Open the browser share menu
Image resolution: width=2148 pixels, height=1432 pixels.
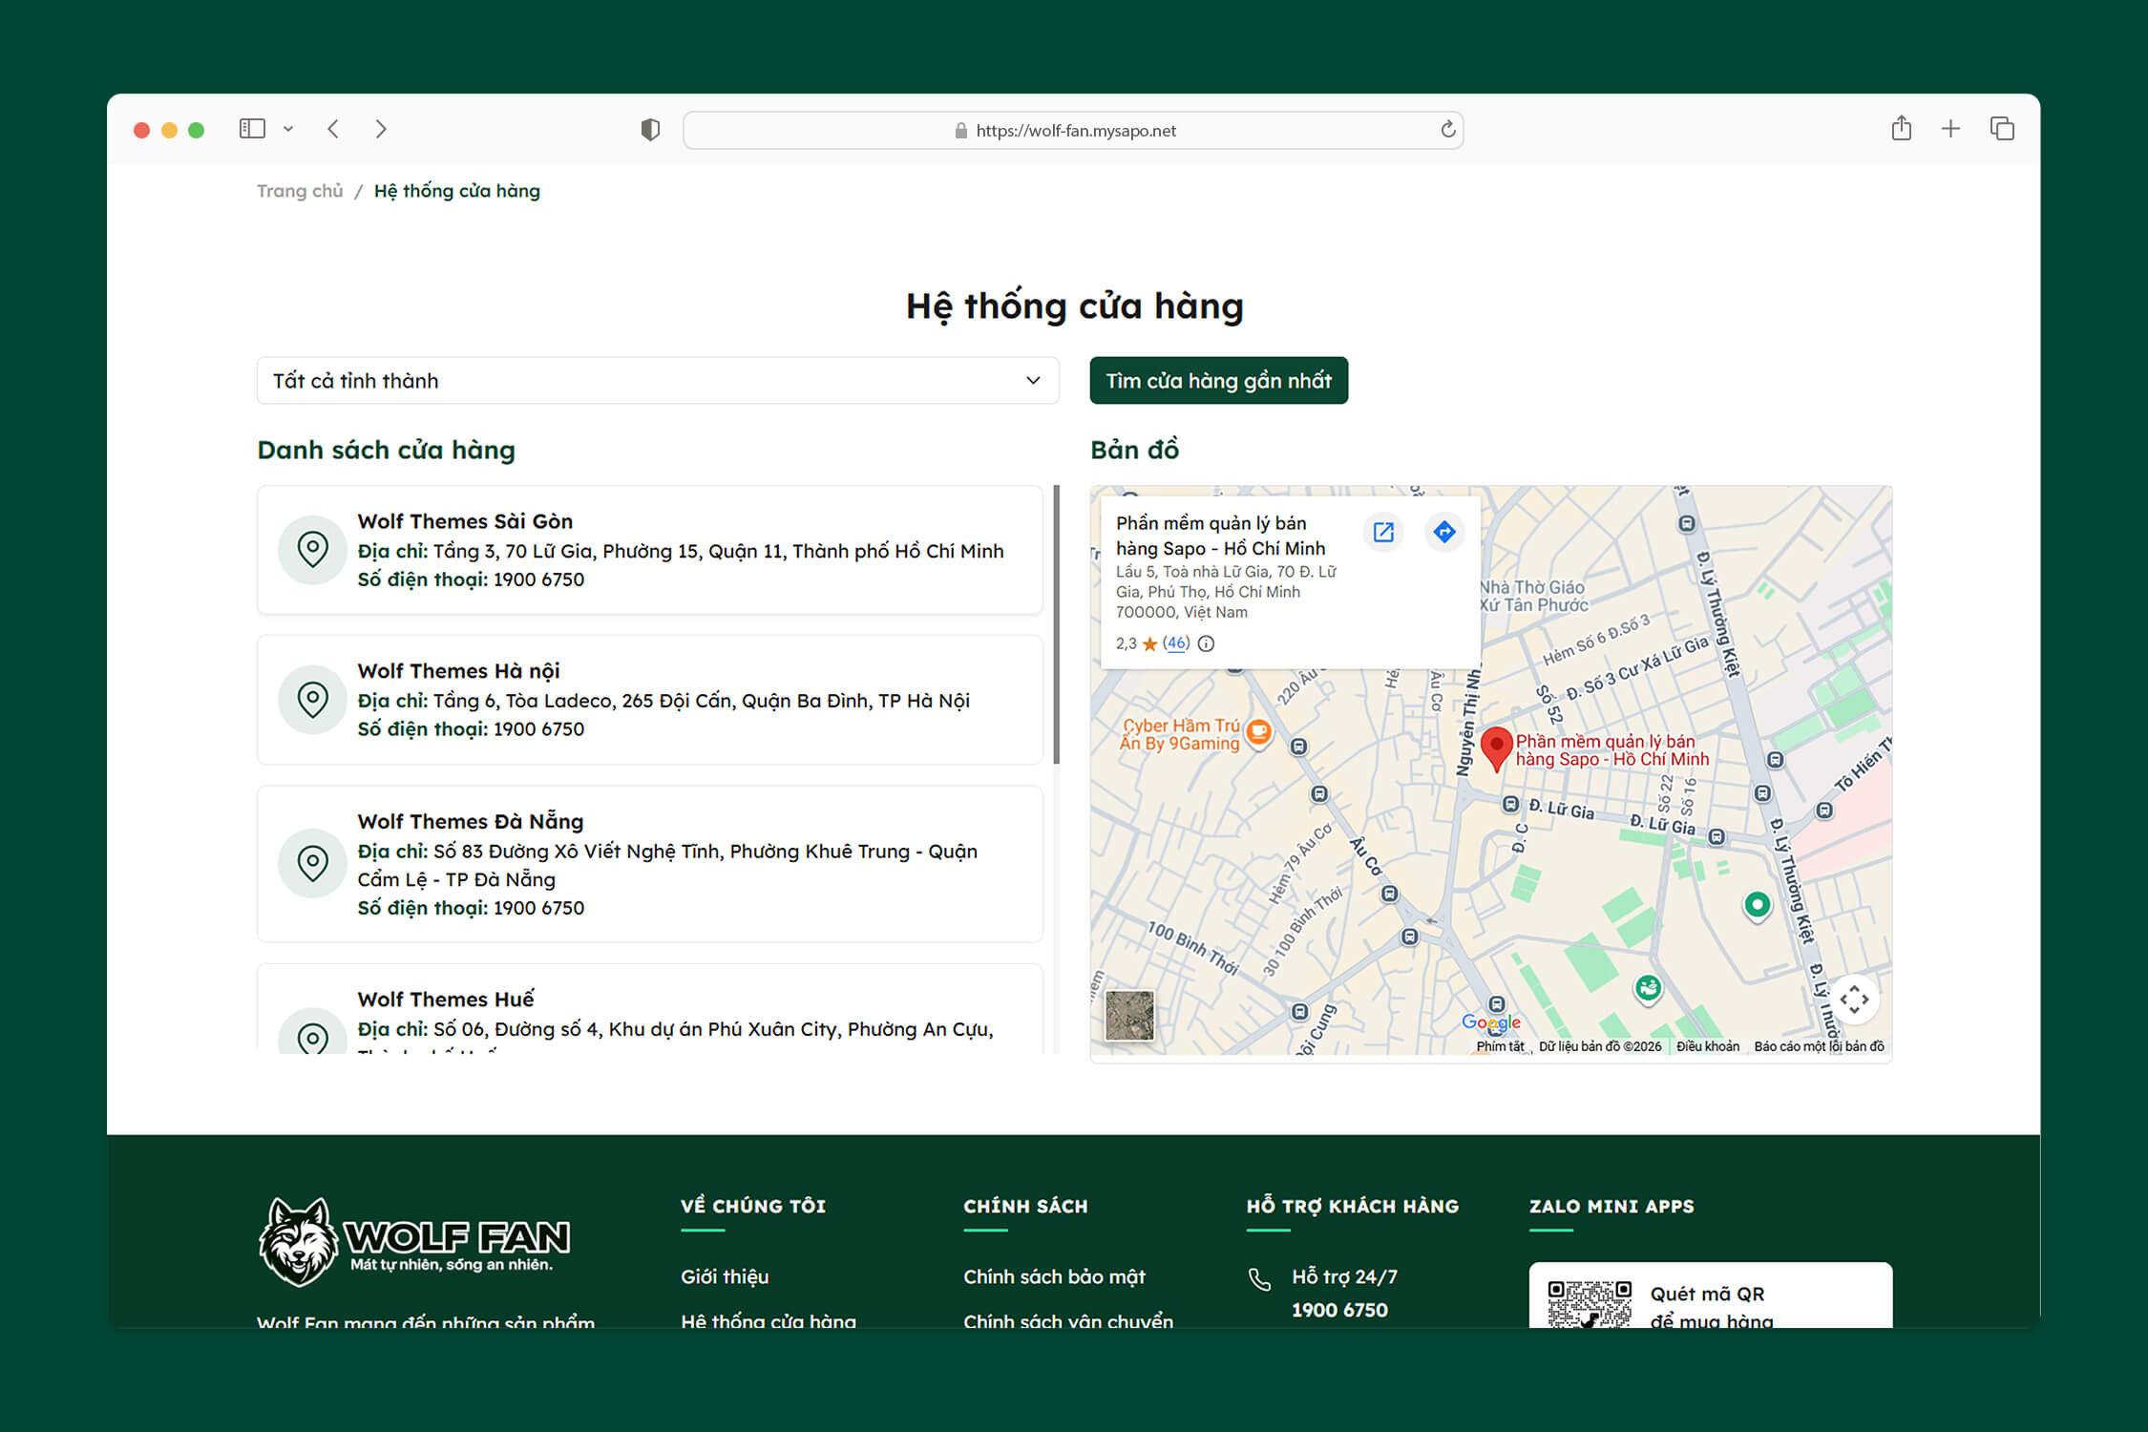point(1901,128)
